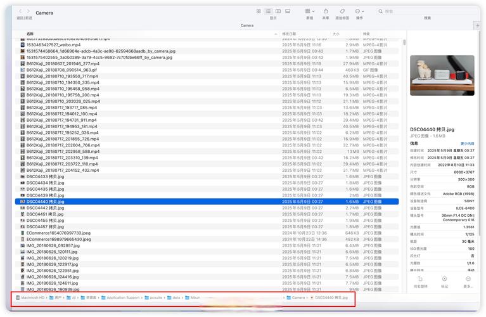The image size is (486, 317).
Task: Click the Add Tags (添加标签) icon
Action: click(x=342, y=11)
